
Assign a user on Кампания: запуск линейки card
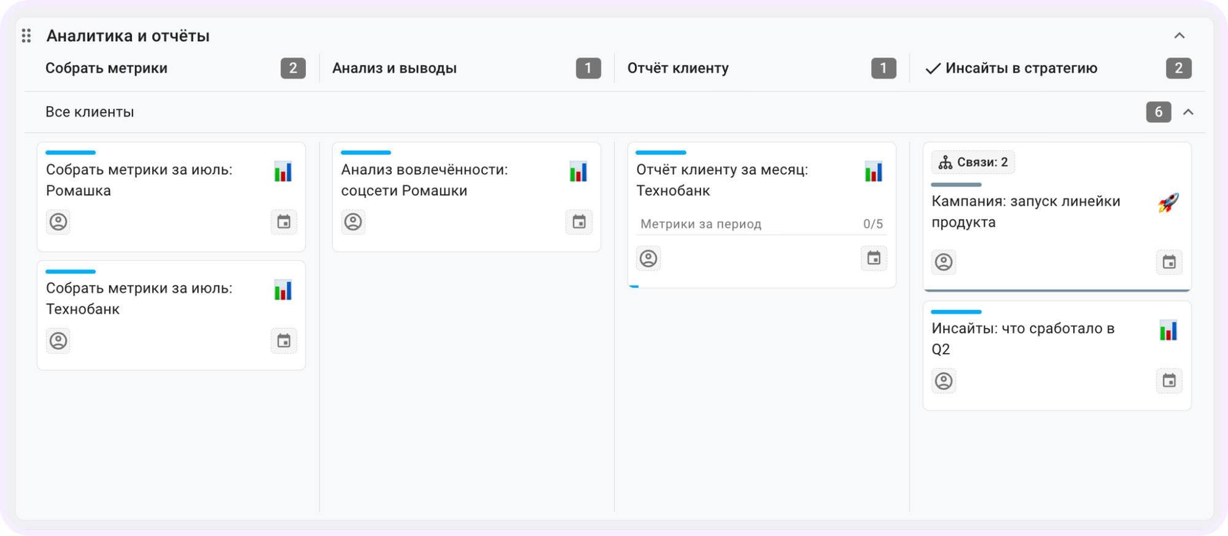[944, 262]
